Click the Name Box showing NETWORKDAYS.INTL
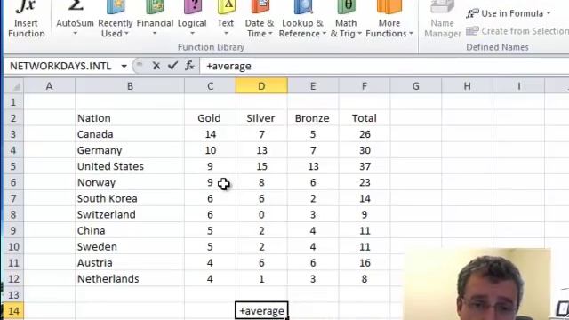Image resolution: width=569 pixels, height=320 pixels. click(61, 66)
